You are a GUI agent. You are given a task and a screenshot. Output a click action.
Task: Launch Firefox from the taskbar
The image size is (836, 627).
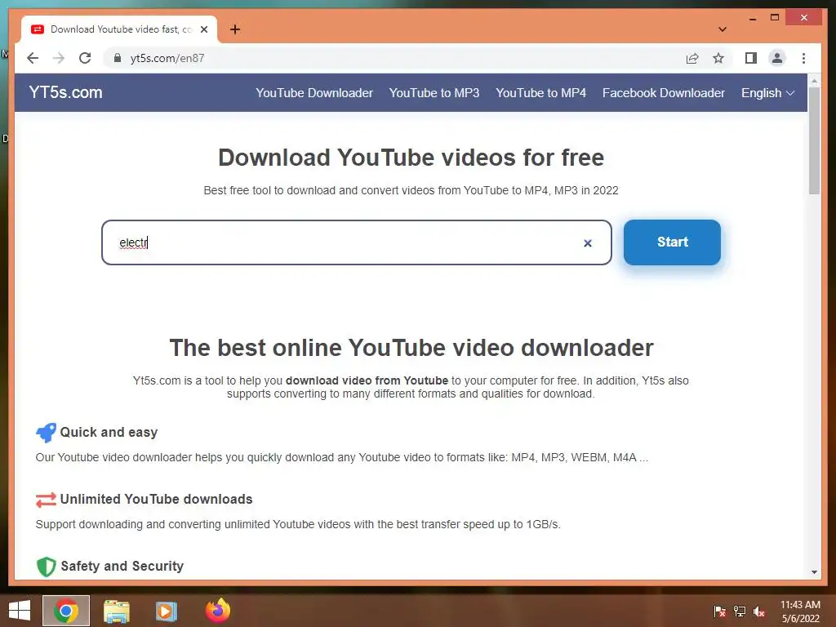click(217, 611)
